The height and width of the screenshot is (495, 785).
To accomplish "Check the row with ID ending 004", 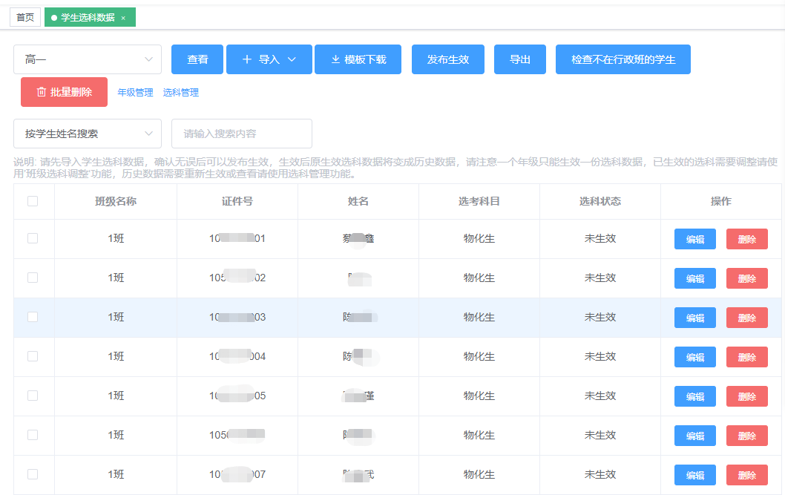I will [x=33, y=356].
